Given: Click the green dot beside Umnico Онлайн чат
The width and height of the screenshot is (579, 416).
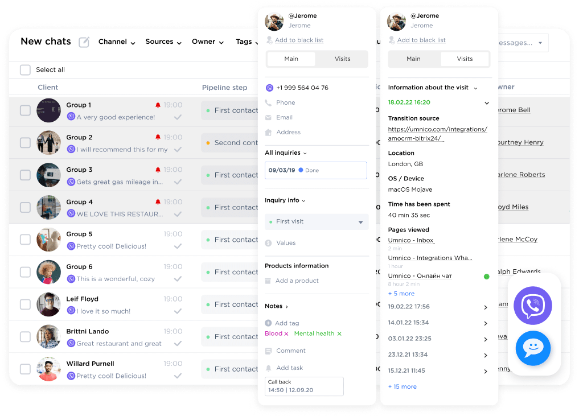Looking at the screenshot, I should click(486, 277).
